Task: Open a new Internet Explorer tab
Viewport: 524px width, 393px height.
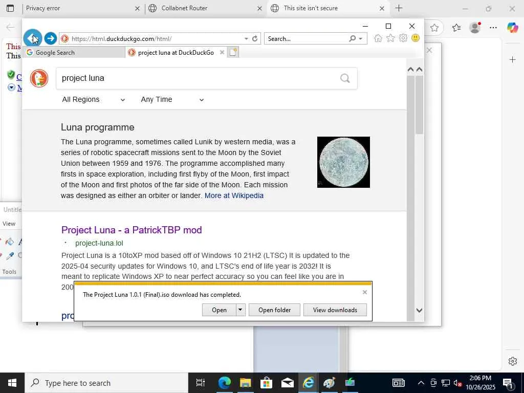Action: (x=233, y=52)
